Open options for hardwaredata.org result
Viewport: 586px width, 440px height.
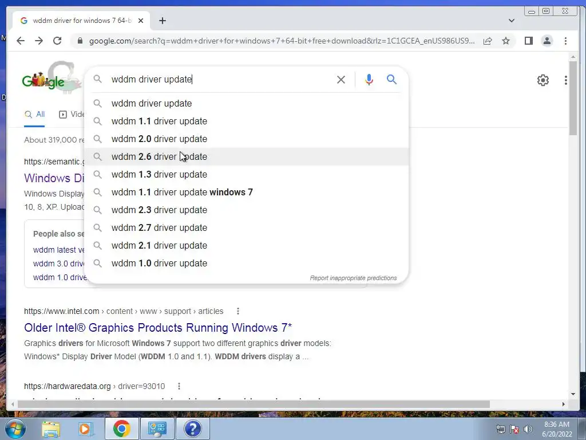pos(179,386)
